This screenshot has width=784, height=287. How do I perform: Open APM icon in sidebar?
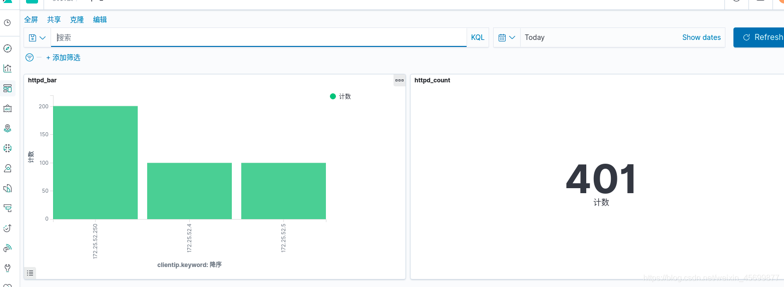tap(8, 208)
